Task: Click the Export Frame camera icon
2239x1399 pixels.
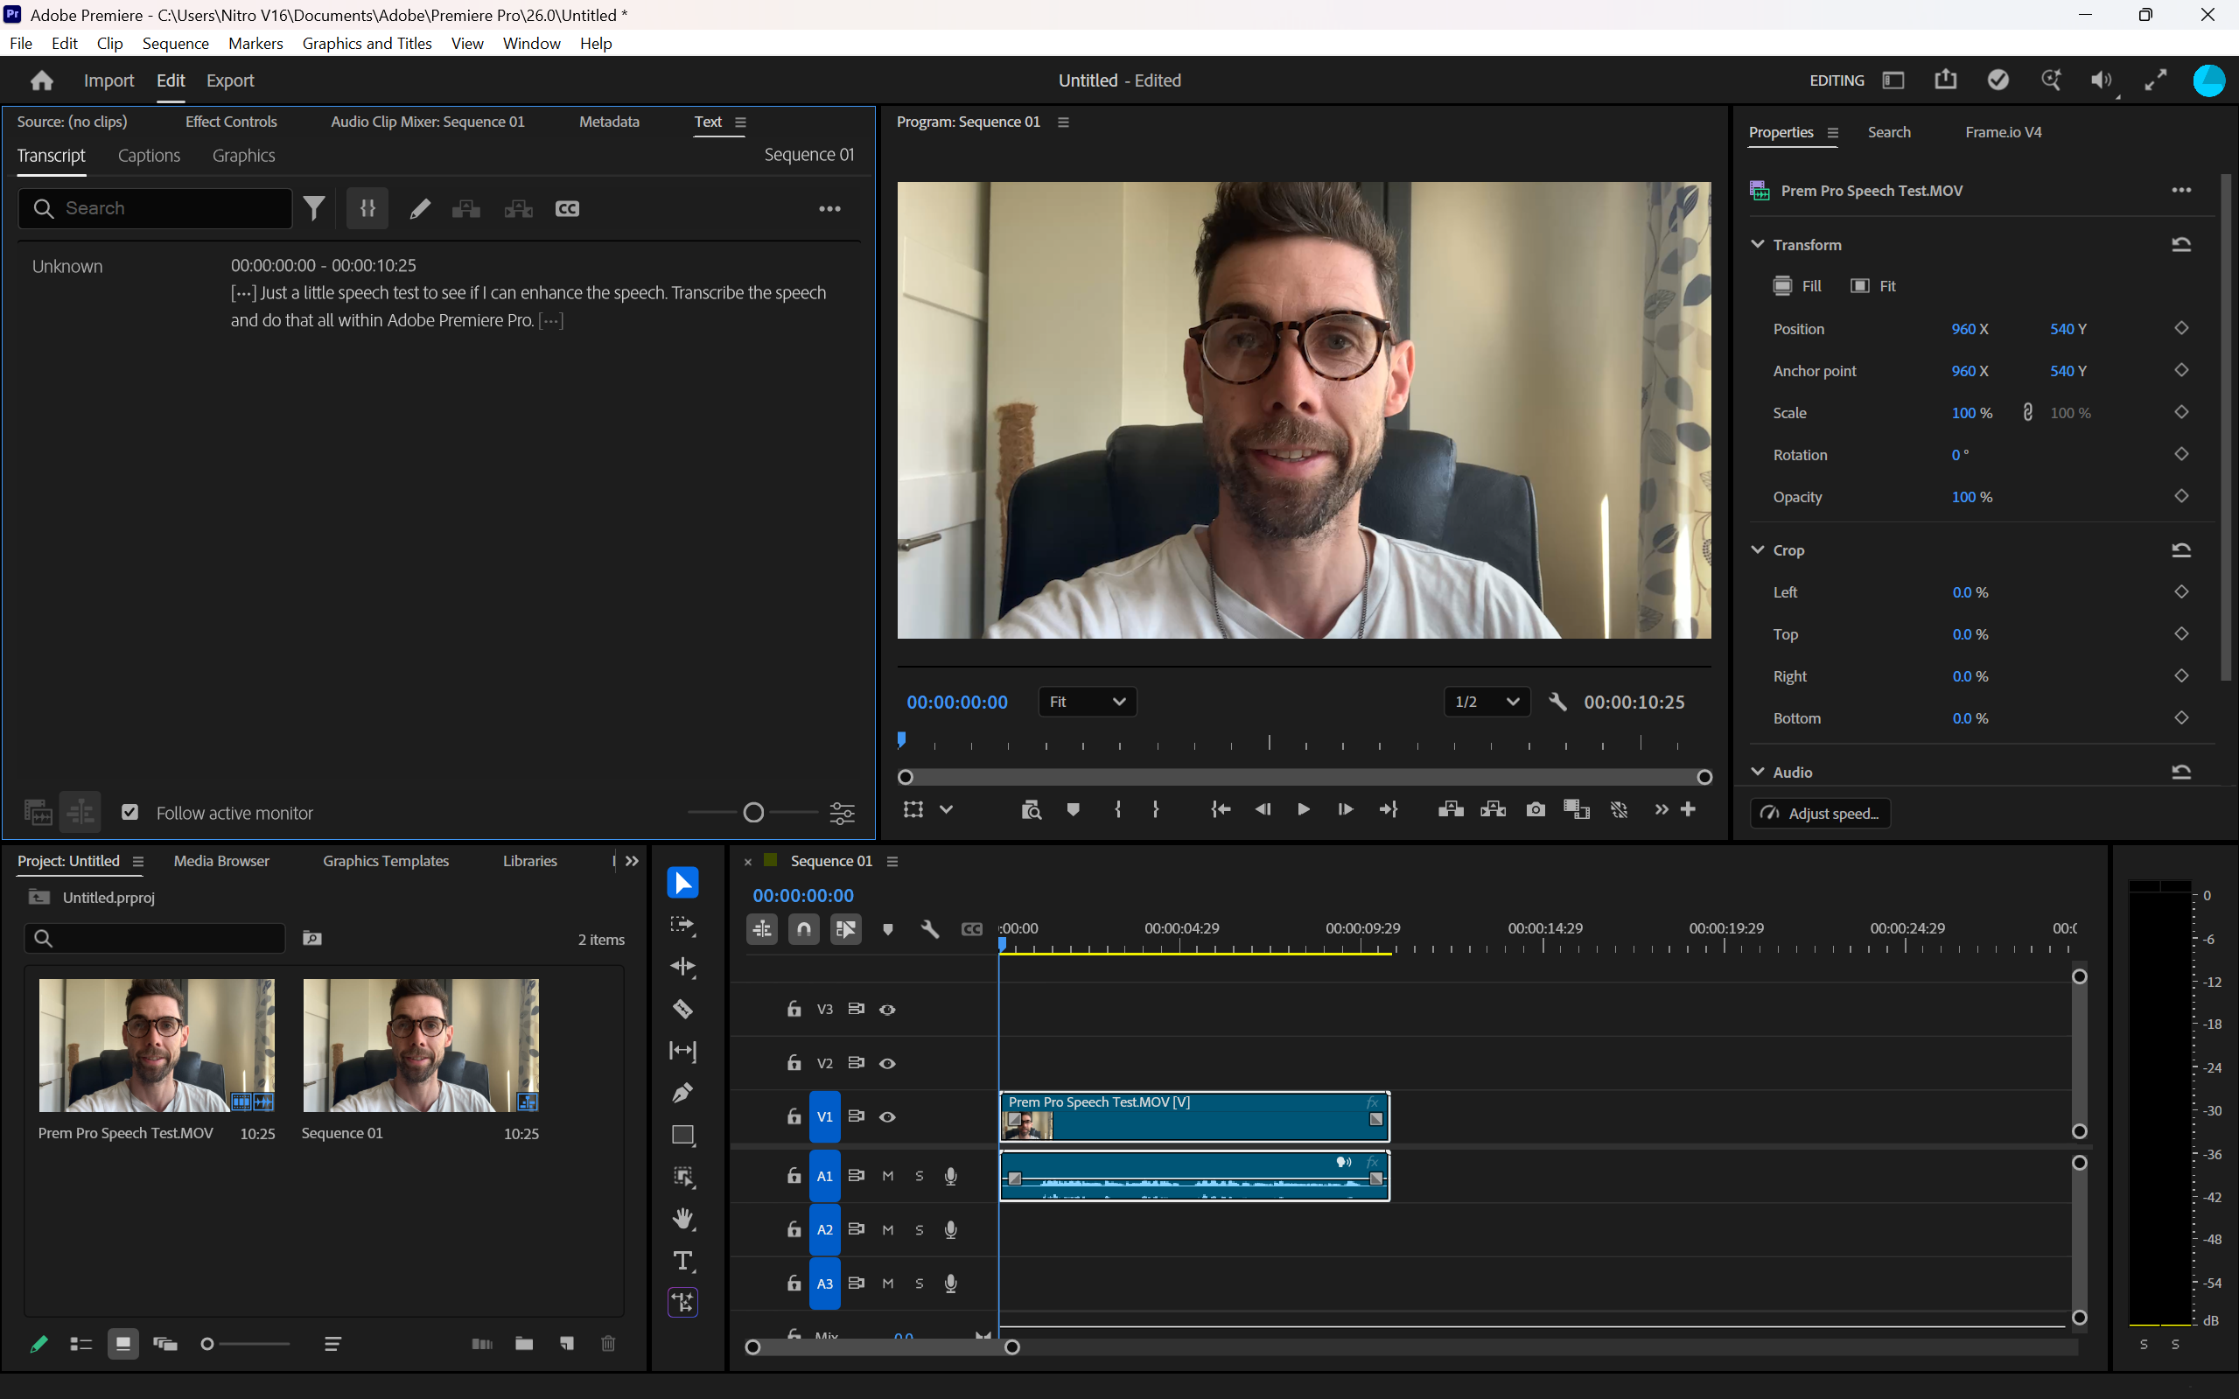Action: coord(1536,809)
